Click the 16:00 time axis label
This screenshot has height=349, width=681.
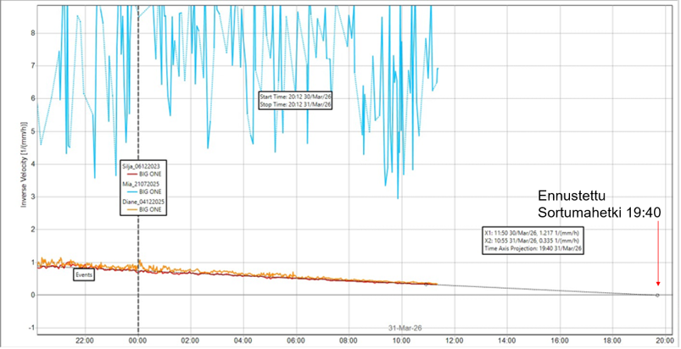[561, 340]
